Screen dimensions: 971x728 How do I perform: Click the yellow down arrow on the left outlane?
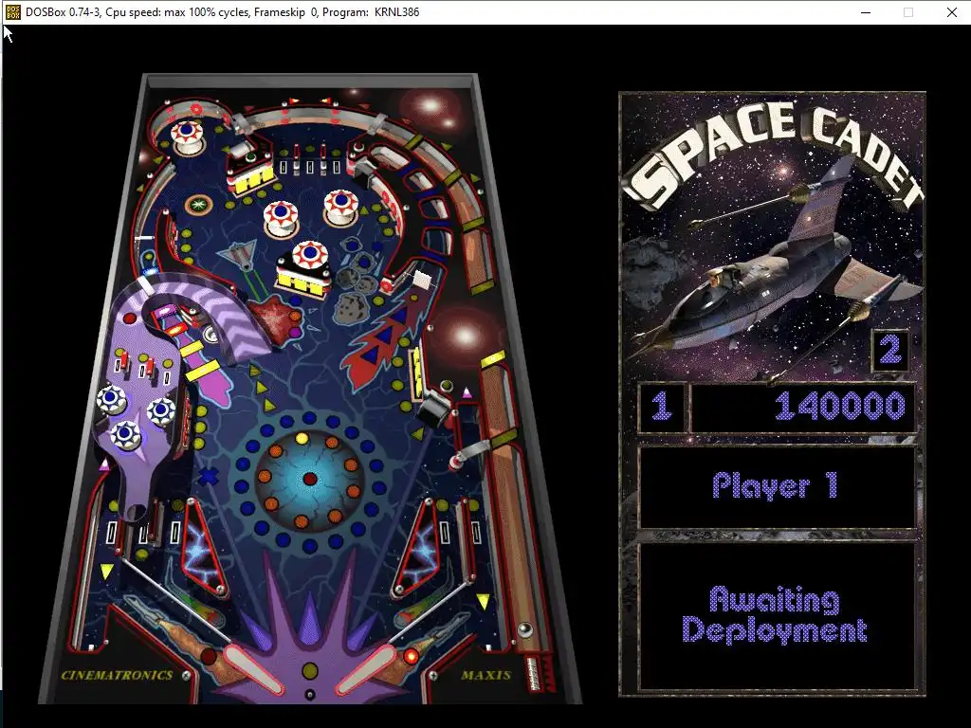tap(106, 571)
